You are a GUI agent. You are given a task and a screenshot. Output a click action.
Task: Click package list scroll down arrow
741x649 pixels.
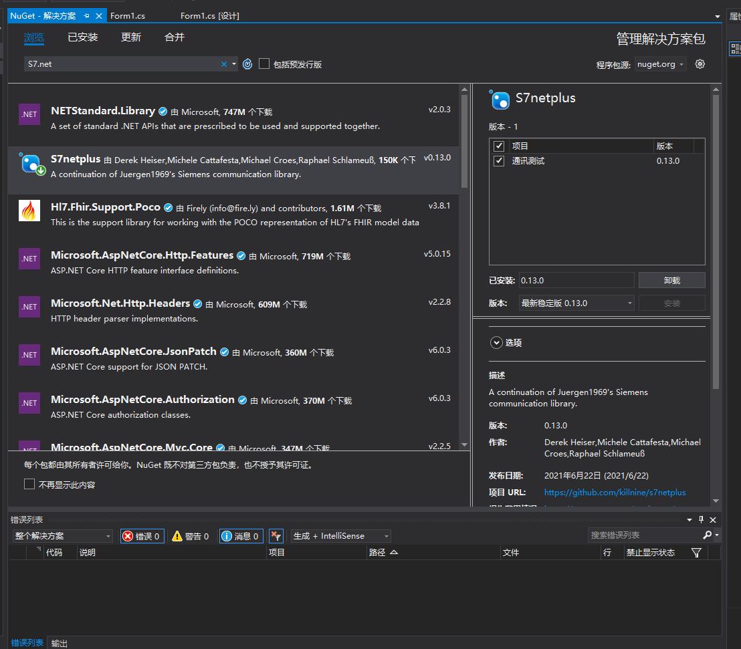(x=464, y=444)
